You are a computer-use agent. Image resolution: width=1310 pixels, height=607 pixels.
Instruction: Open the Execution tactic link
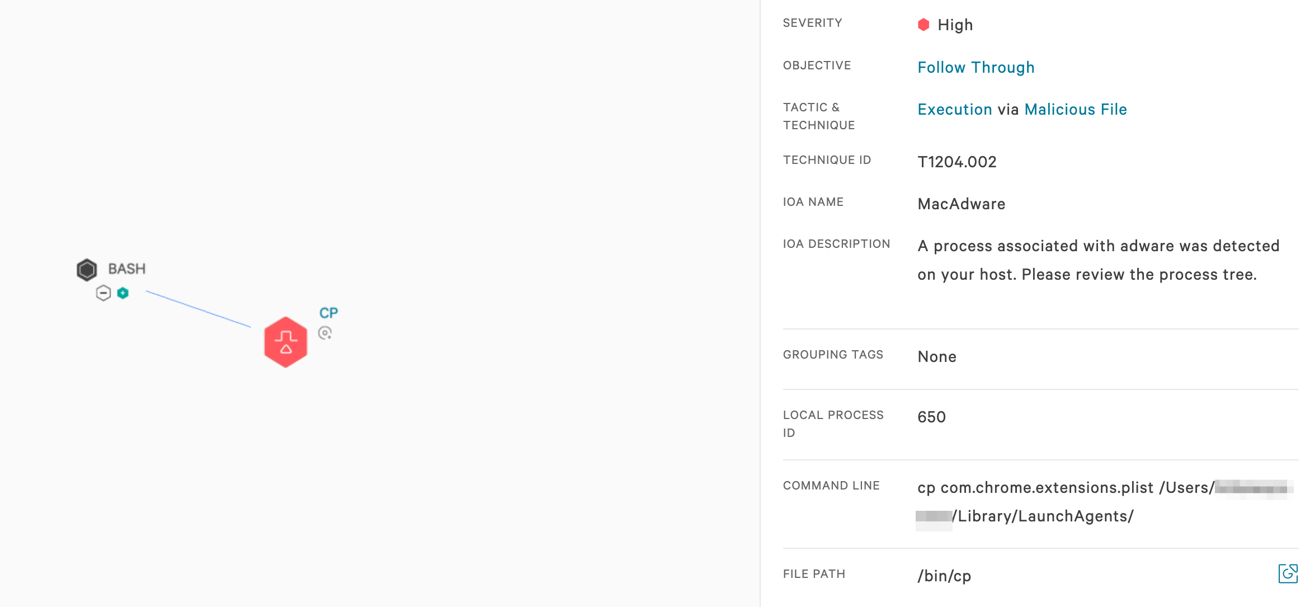(955, 110)
